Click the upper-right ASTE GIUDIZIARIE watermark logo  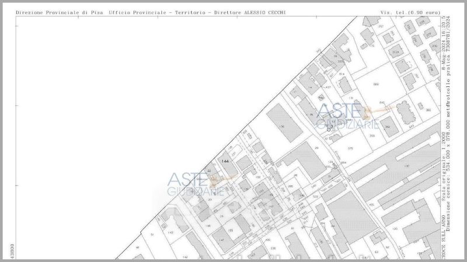coord(341,117)
